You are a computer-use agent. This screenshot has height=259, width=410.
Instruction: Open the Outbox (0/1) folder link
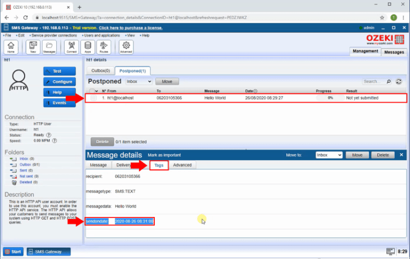[x=25, y=164]
